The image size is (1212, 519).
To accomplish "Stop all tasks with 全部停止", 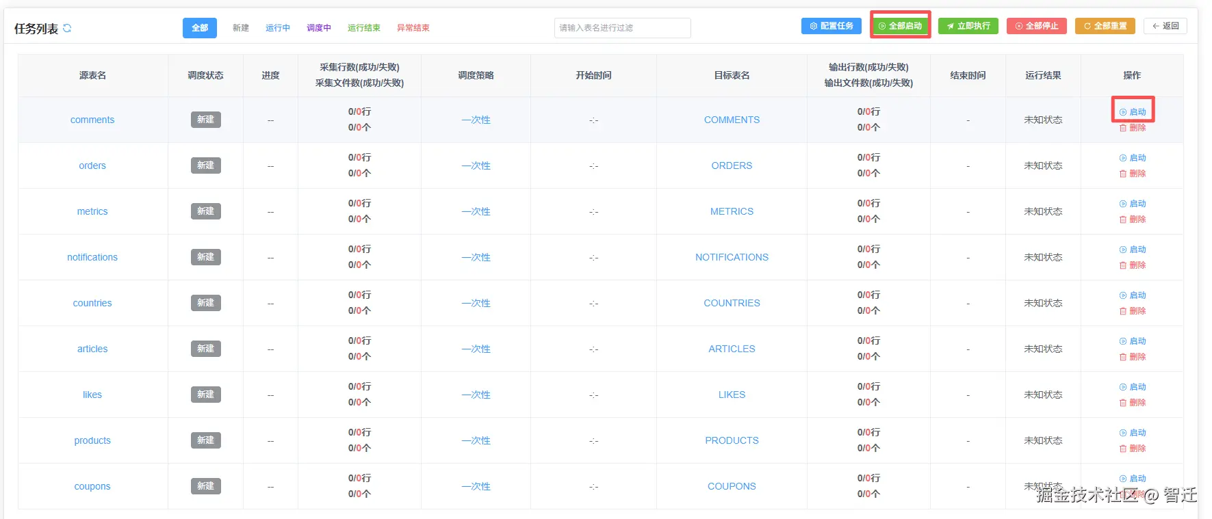I will 1037,26.
